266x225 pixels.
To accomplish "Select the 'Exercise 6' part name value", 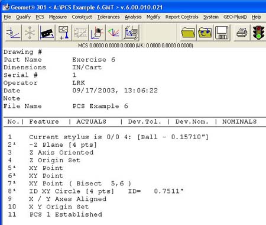I will (x=93, y=60).
